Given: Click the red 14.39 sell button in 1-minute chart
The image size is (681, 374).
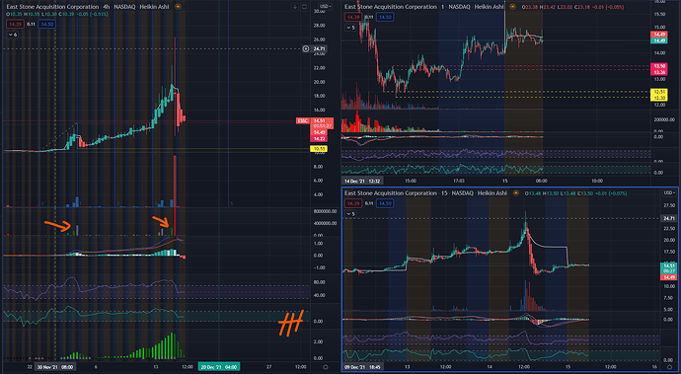Looking at the screenshot, I should tap(353, 17).
